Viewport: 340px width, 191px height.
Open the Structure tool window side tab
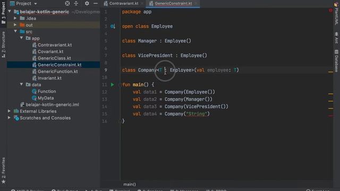click(x=3, y=45)
